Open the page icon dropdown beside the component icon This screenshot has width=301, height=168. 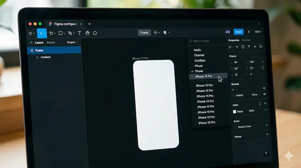166,33
